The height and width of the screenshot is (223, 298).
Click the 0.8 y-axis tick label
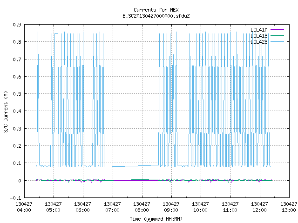click(17, 42)
